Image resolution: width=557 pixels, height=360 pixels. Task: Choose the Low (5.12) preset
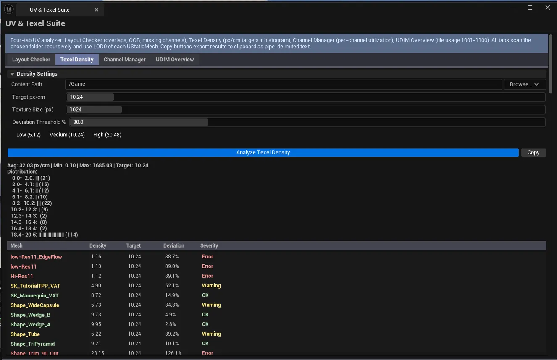tap(29, 135)
